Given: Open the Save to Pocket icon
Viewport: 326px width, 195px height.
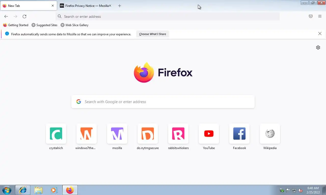Looking at the screenshot, I should pyautogui.click(x=311, y=17).
